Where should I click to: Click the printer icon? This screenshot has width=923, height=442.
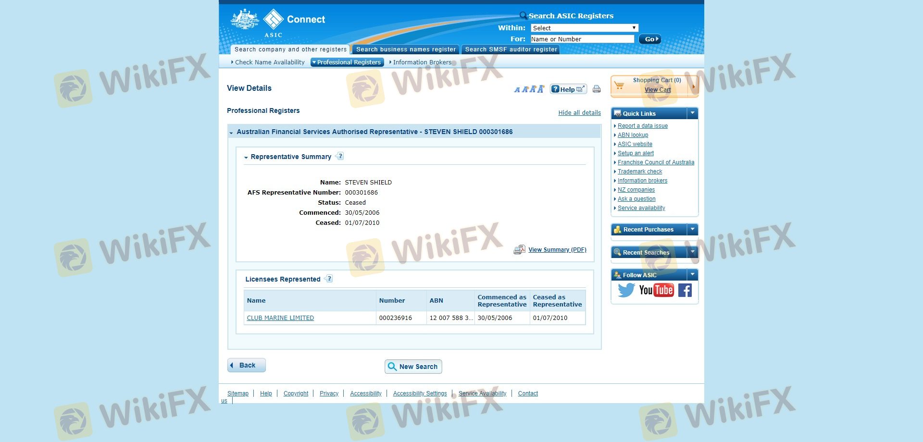[x=597, y=89]
